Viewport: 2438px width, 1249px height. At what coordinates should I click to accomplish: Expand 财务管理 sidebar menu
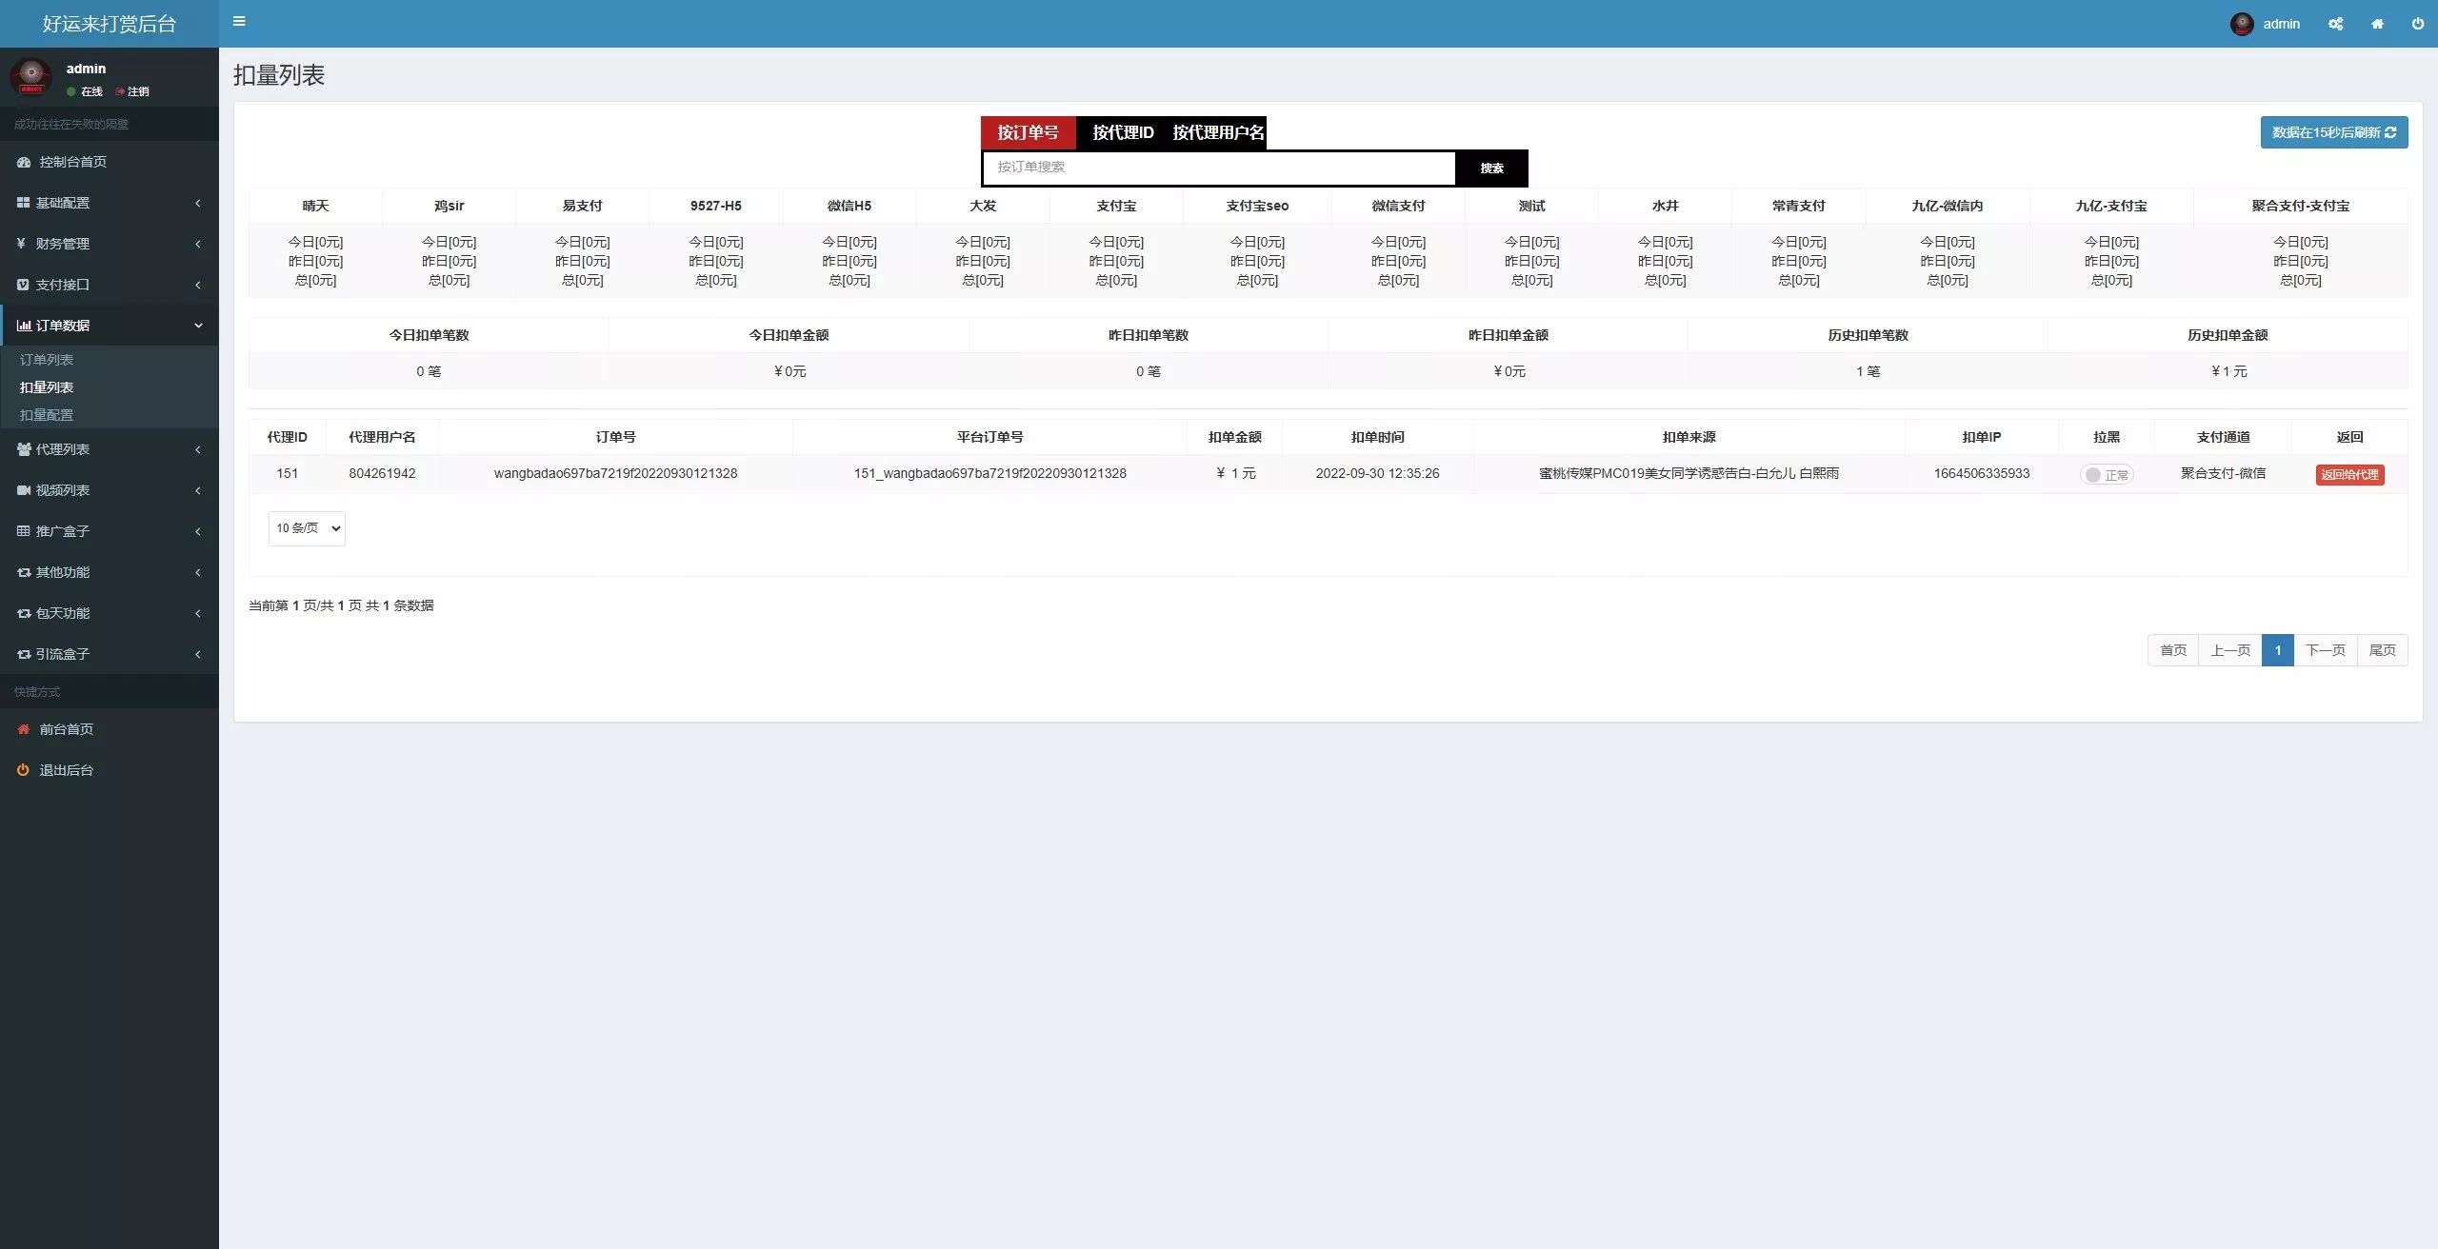(x=110, y=244)
